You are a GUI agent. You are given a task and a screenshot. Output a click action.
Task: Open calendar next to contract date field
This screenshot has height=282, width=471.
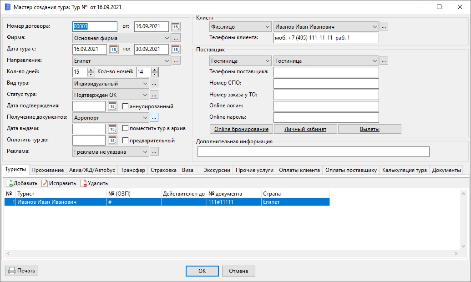[176, 26]
